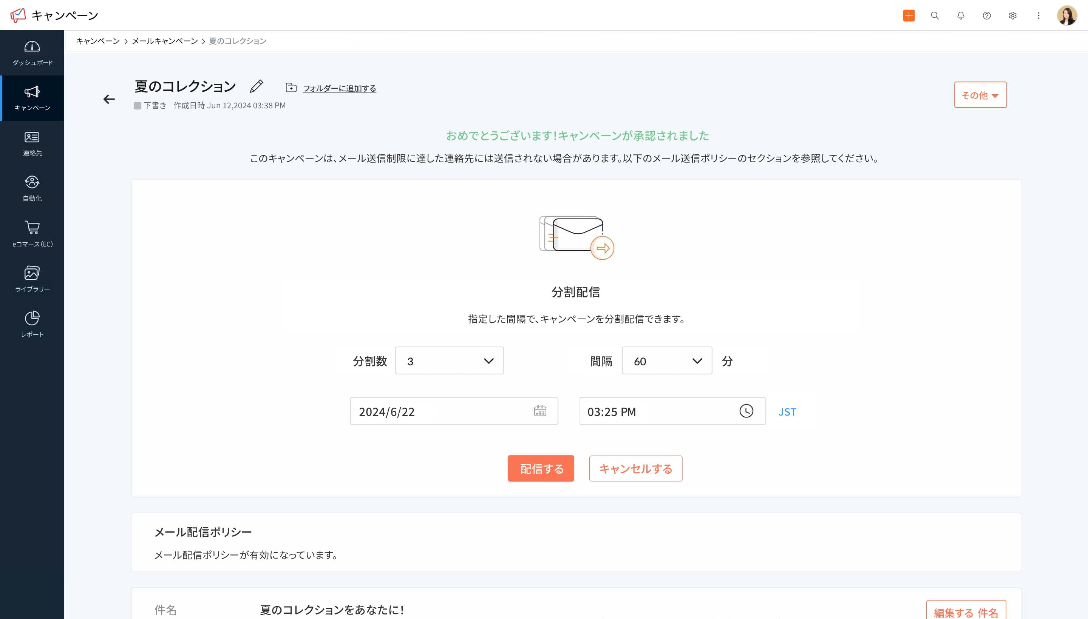The width and height of the screenshot is (1088, 619).
Task: Click the orange plus create button
Action: [909, 15]
